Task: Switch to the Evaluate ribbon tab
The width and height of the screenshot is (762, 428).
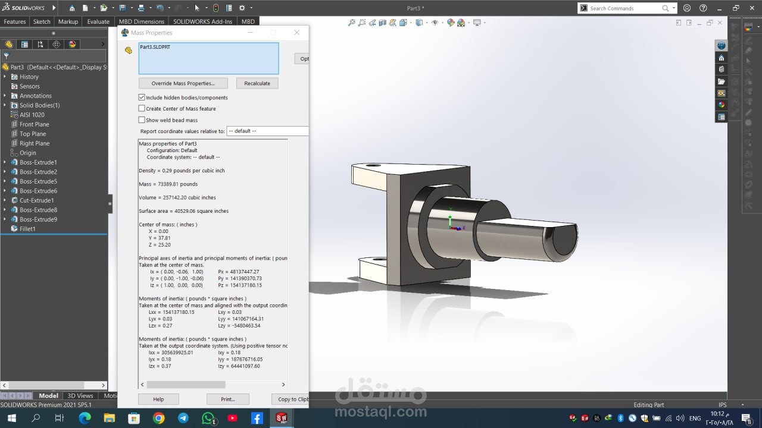Action: pos(98,21)
